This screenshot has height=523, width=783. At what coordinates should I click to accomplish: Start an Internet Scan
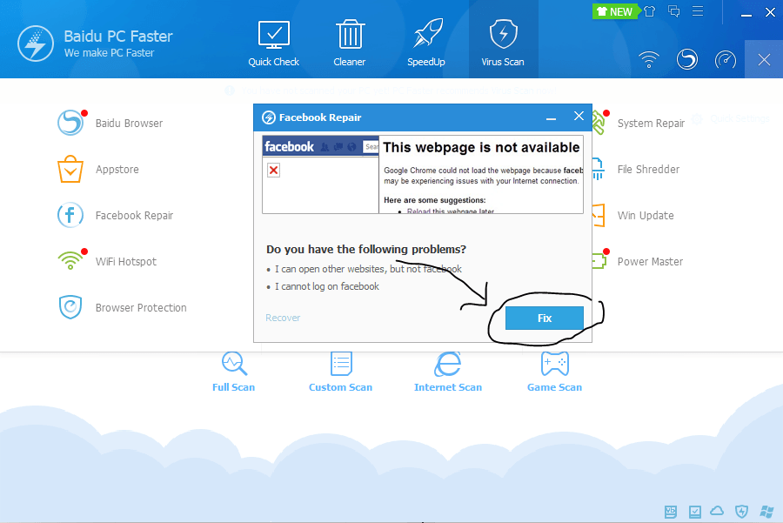(x=447, y=364)
